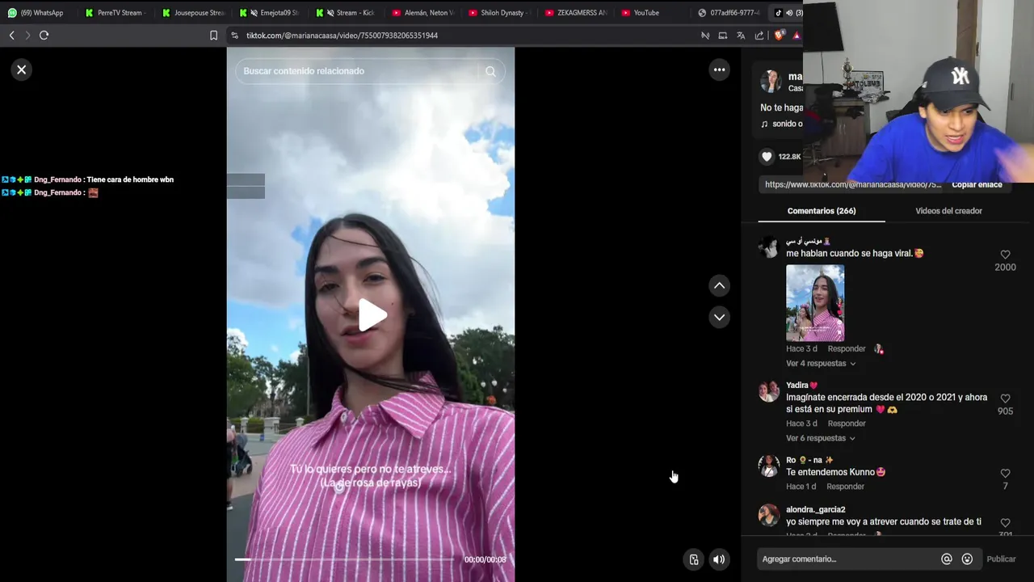Toggle the auto-scroll icon beside the volume button
This screenshot has width=1034, height=582.
693,559
